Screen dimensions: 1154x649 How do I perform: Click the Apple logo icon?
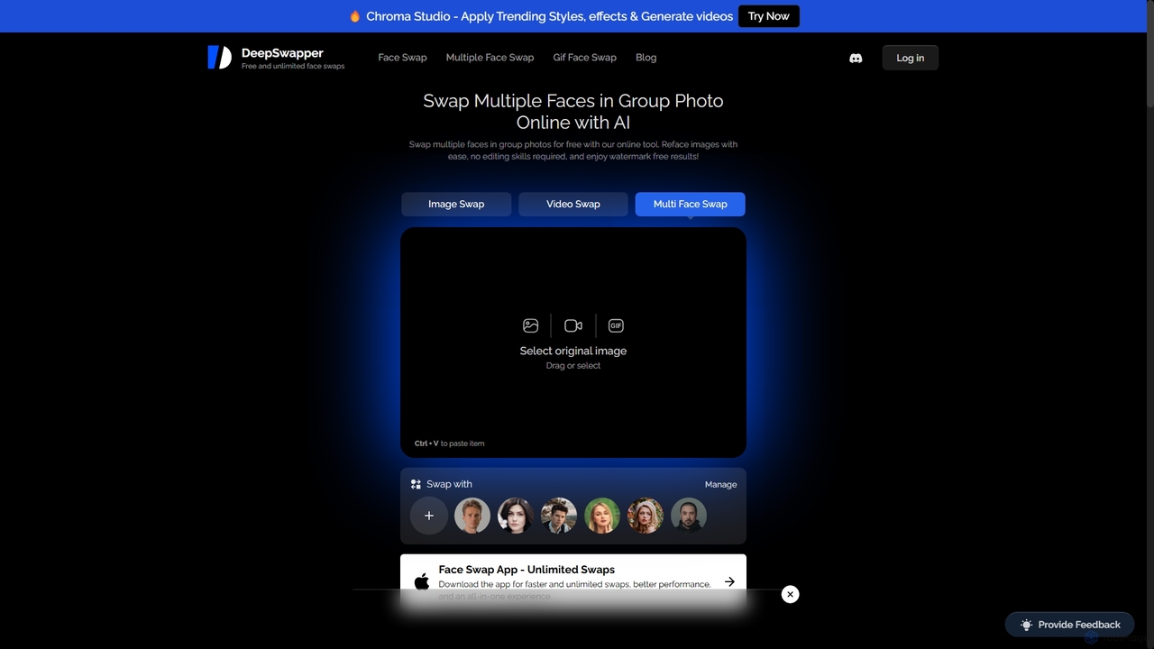421,581
